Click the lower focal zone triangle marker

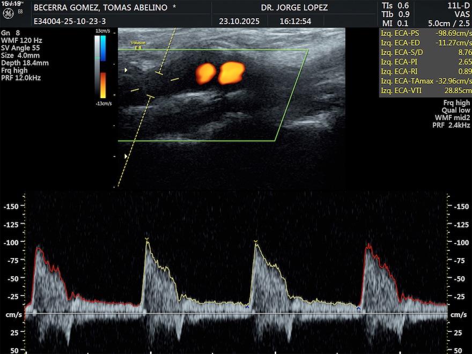(x=127, y=156)
